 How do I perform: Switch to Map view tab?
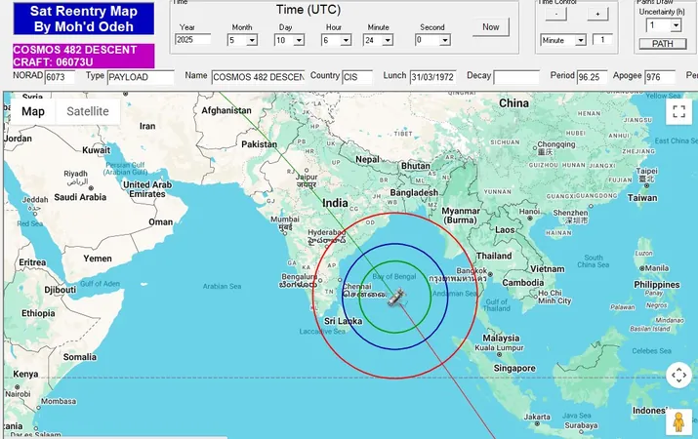(x=33, y=111)
